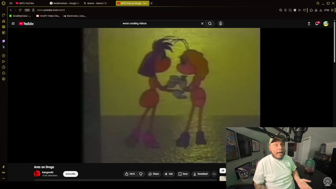The width and height of the screenshot is (336, 189).
Task: Download the video
Action: (200, 174)
